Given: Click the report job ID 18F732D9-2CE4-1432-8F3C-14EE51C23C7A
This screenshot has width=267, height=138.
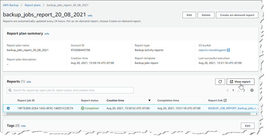Looking at the screenshot, I should 45,108.
